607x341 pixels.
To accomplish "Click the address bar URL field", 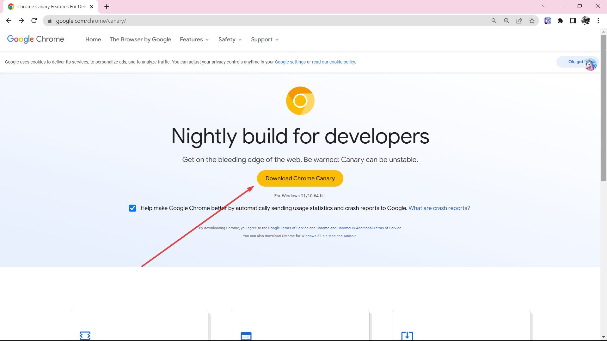I will pyautogui.click(x=269, y=21).
